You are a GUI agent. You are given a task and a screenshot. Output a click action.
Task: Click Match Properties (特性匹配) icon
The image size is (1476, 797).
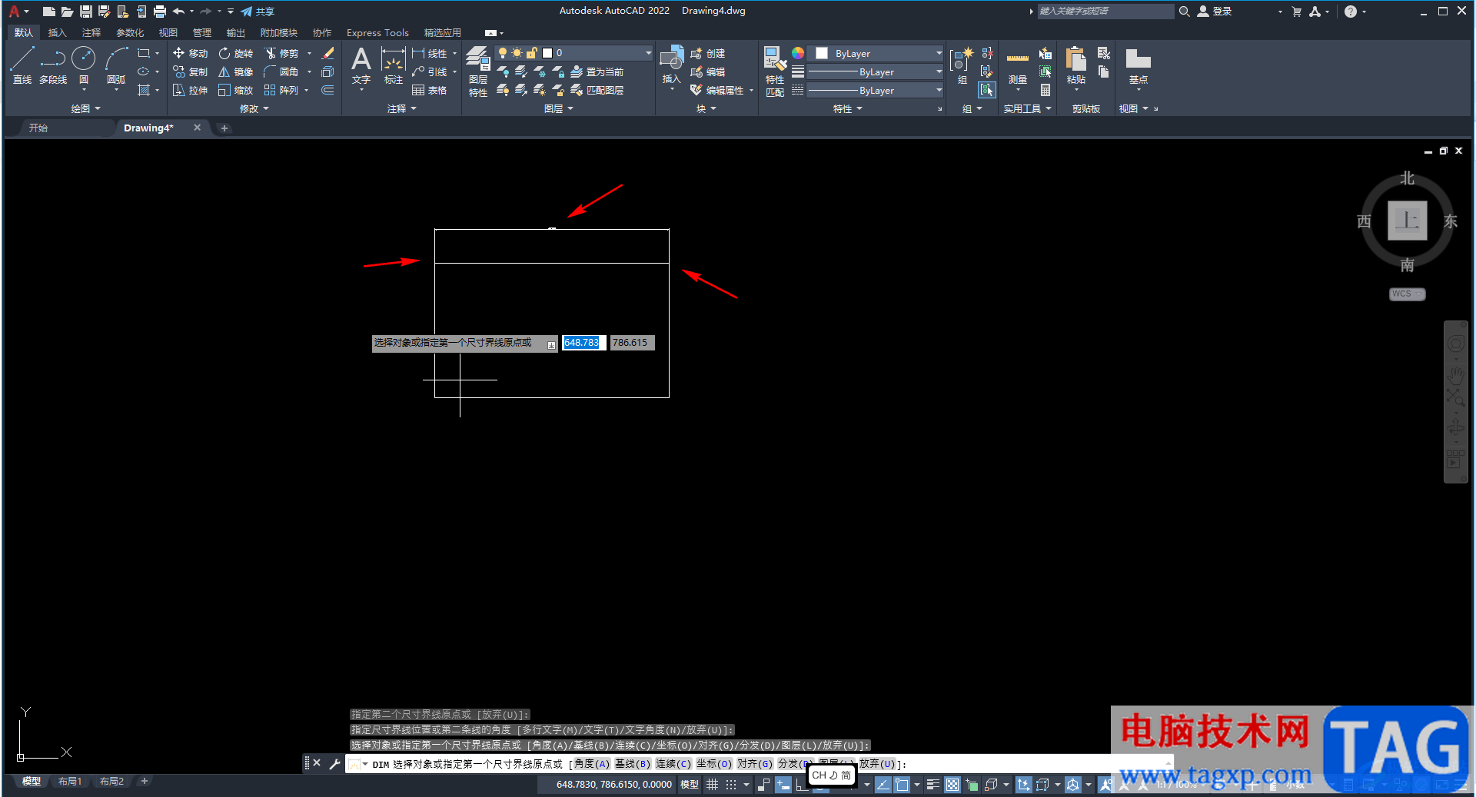point(775,71)
